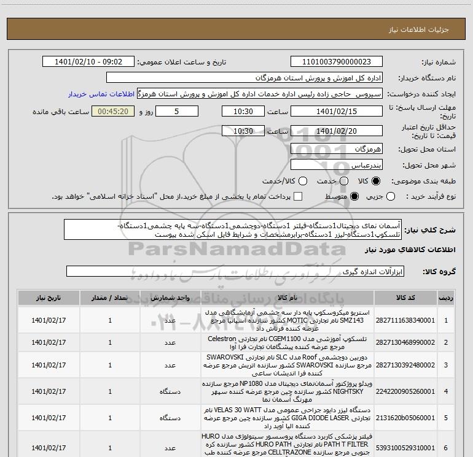This screenshot has width=473, height=457.
Task: Select the کالا/خدمت radio button
Action: point(303,181)
